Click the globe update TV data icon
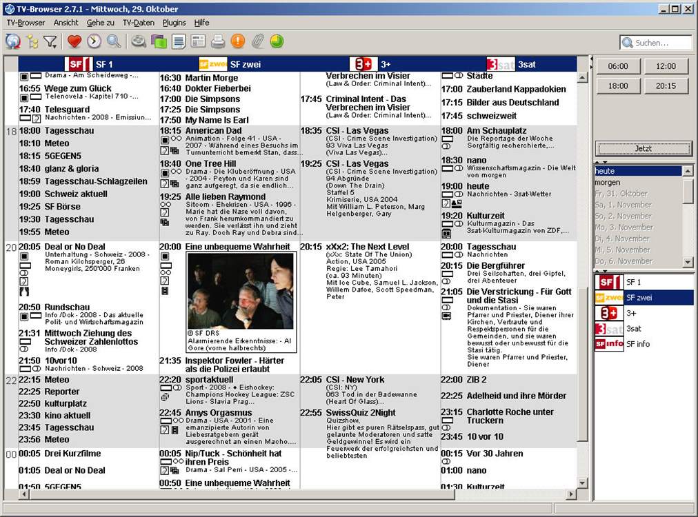This screenshot has height=517, width=698. point(13,42)
